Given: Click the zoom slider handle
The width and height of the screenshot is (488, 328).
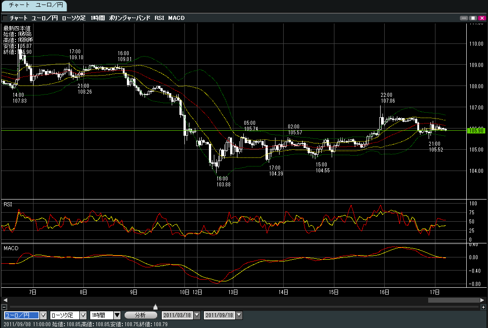Looking at the screenshot, I should pyautogui.click(x=155, y=307).
